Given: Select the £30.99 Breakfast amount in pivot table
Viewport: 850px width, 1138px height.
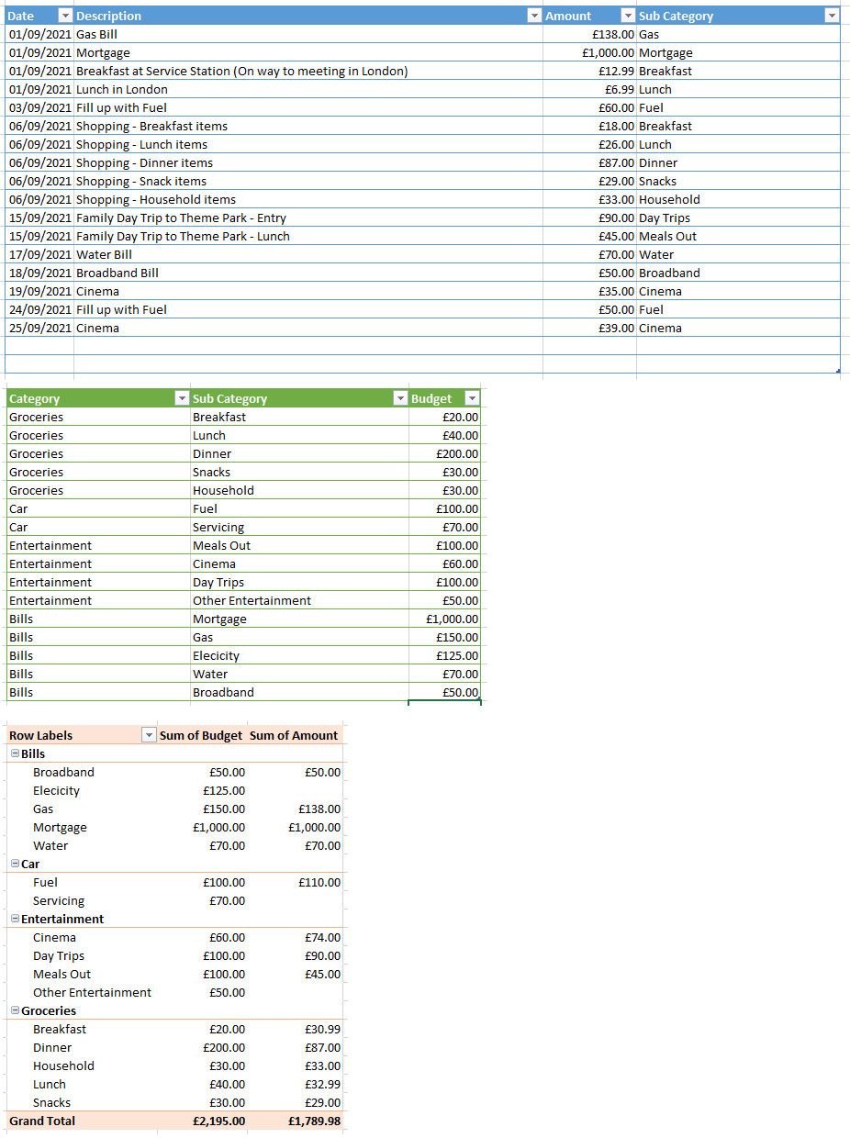Looking at the screenshot, I should click(x=322, y=1029).
